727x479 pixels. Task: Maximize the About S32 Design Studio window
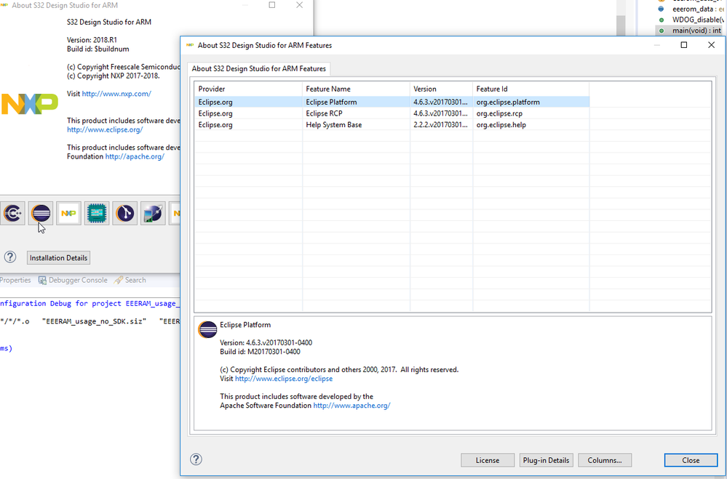tap(272, 5)
